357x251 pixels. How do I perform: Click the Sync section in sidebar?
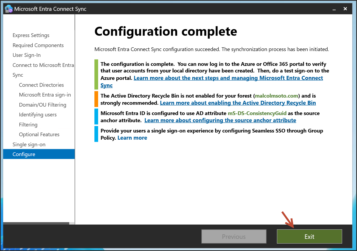tap(18, 75)
